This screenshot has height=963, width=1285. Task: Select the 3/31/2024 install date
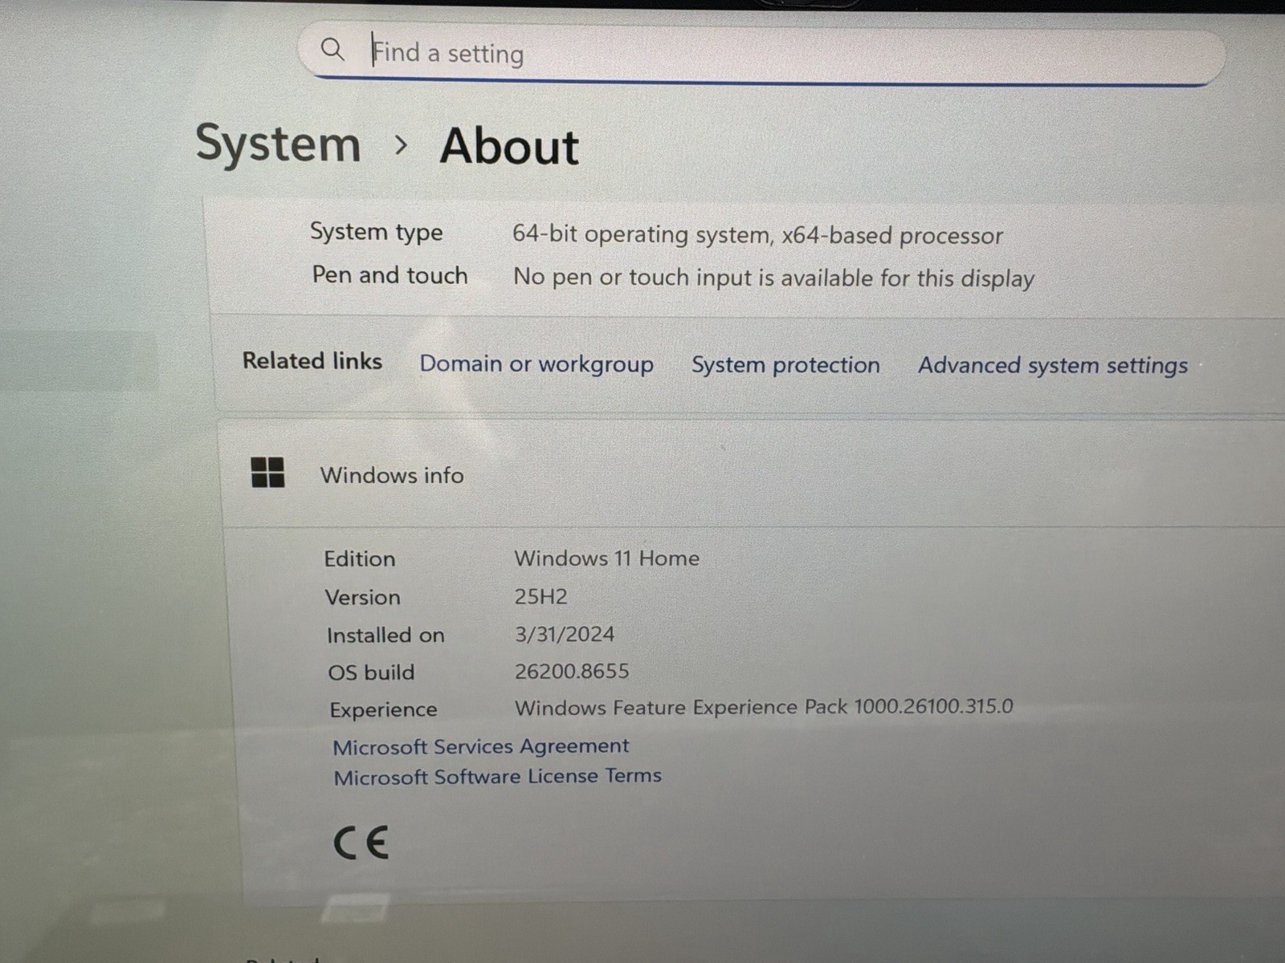coord(565,634)
